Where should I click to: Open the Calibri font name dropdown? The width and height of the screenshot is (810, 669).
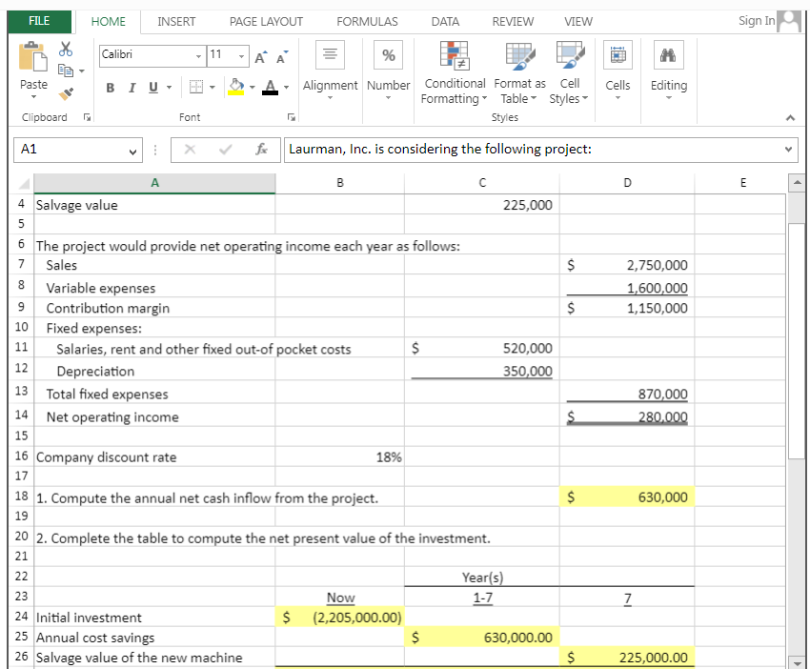[x=197, y=55]
